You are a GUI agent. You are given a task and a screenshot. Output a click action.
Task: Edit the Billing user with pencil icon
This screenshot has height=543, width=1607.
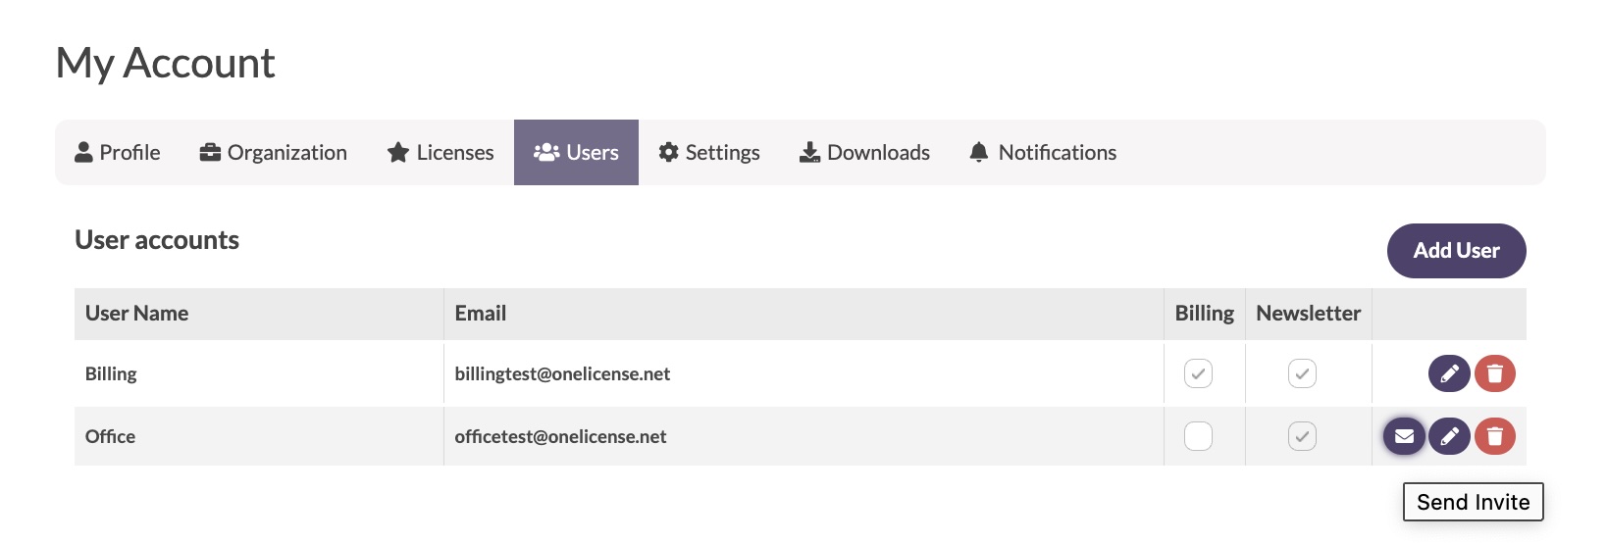click(x=1449, y=373)
